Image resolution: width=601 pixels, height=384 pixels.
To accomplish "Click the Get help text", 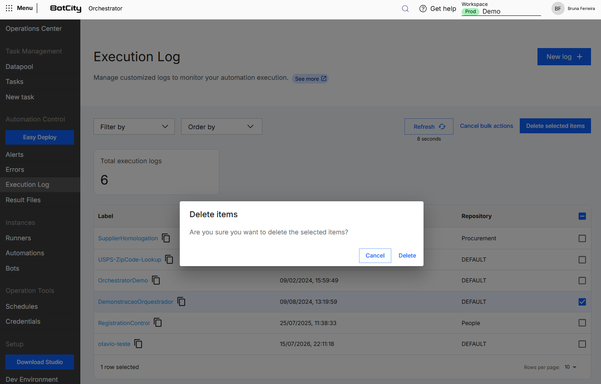I will (x=443, y=9).
